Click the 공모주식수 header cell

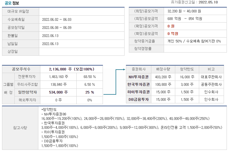(x=21, y=69)
